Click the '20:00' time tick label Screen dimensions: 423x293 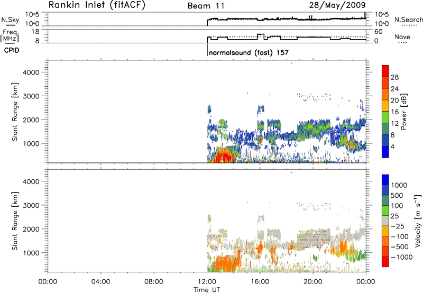[x=313, y=282]
